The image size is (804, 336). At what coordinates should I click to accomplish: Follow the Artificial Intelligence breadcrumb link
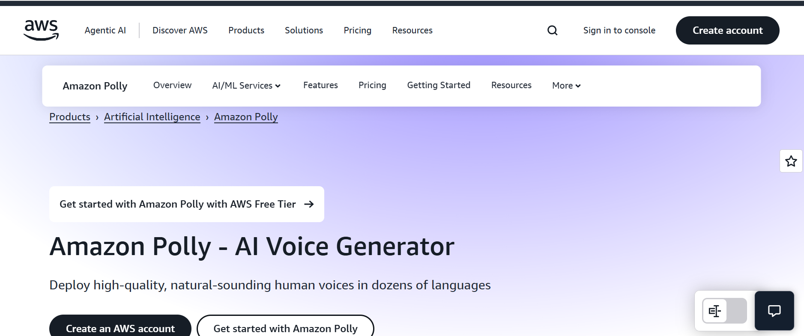coord(152,117)
